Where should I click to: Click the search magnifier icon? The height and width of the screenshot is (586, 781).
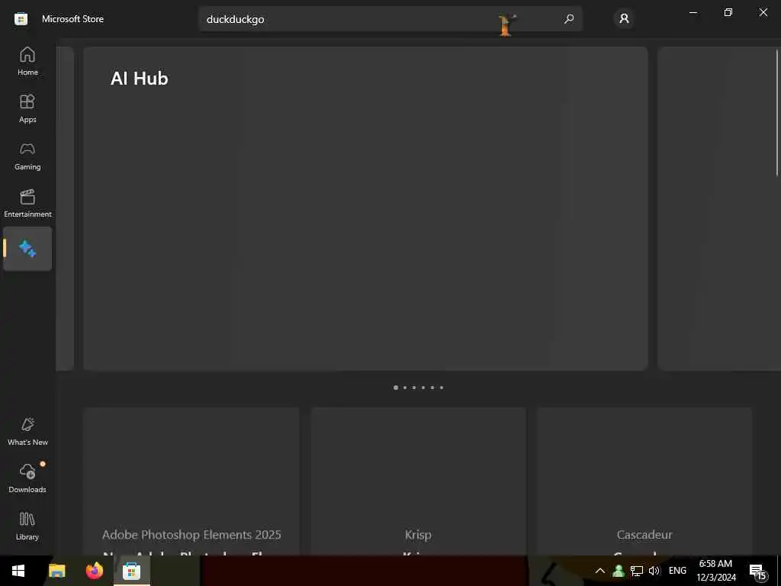(x=568, y=19)
